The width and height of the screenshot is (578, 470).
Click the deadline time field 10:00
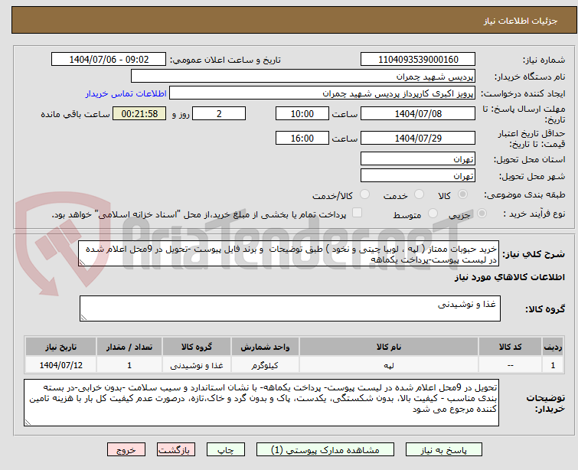coord(302,113)
